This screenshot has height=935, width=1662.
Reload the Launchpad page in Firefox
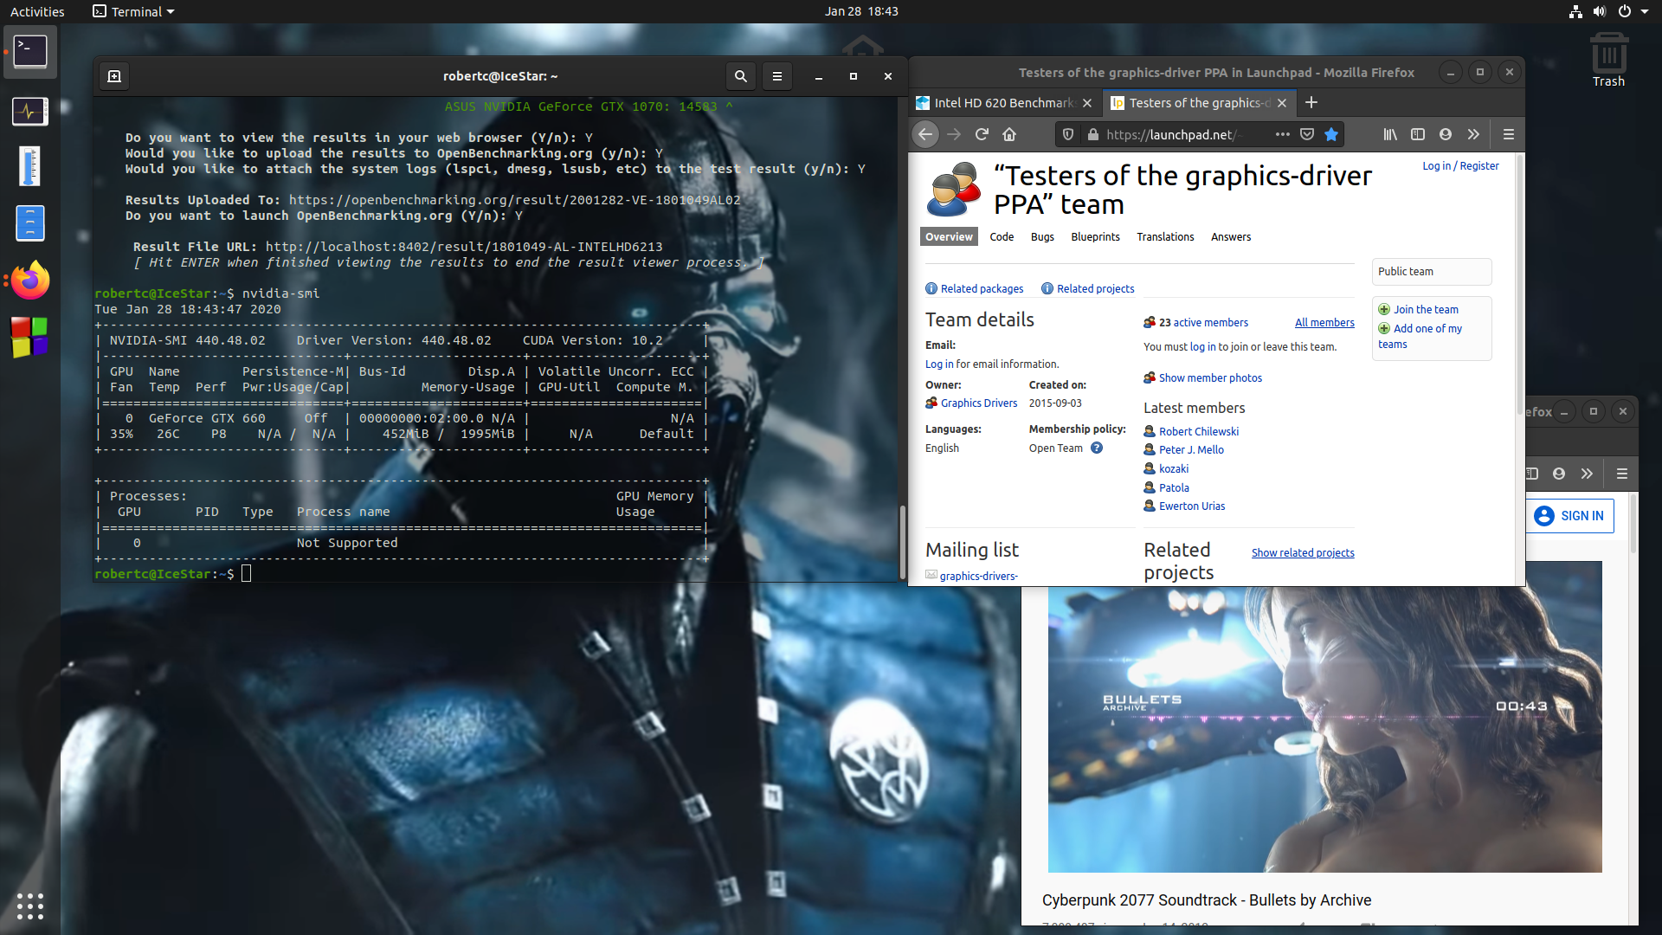[982, 134]
